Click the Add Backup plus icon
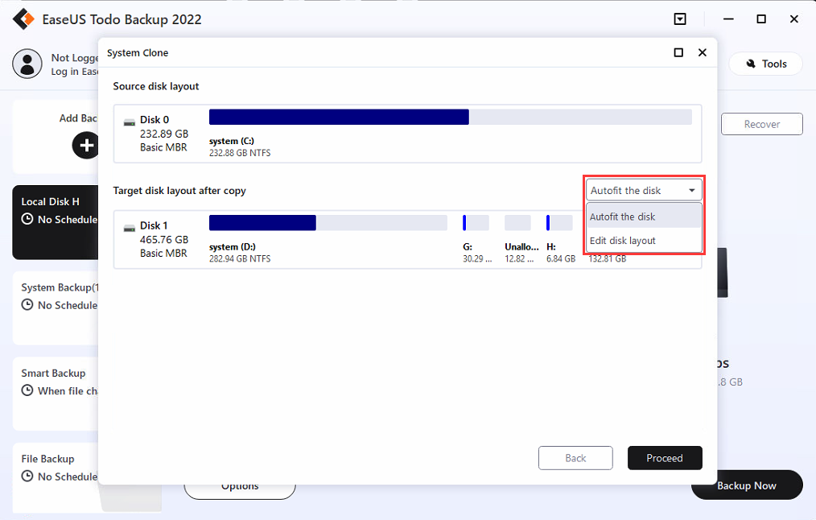This screenshot has height=520, width=816. click(84, 146)
